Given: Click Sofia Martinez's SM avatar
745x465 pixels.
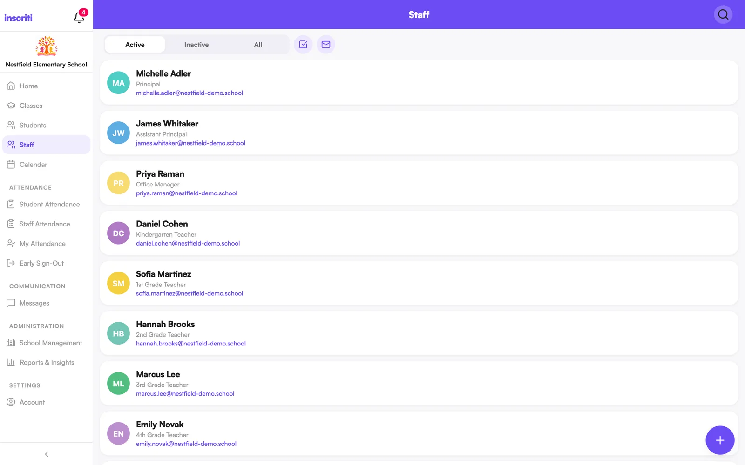Looking at the screenshot, I should (x=118, y=284).
